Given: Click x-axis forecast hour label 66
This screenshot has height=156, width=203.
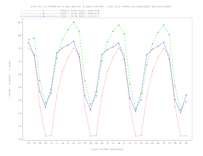Looking at the screenshot, I should (153, 143).
